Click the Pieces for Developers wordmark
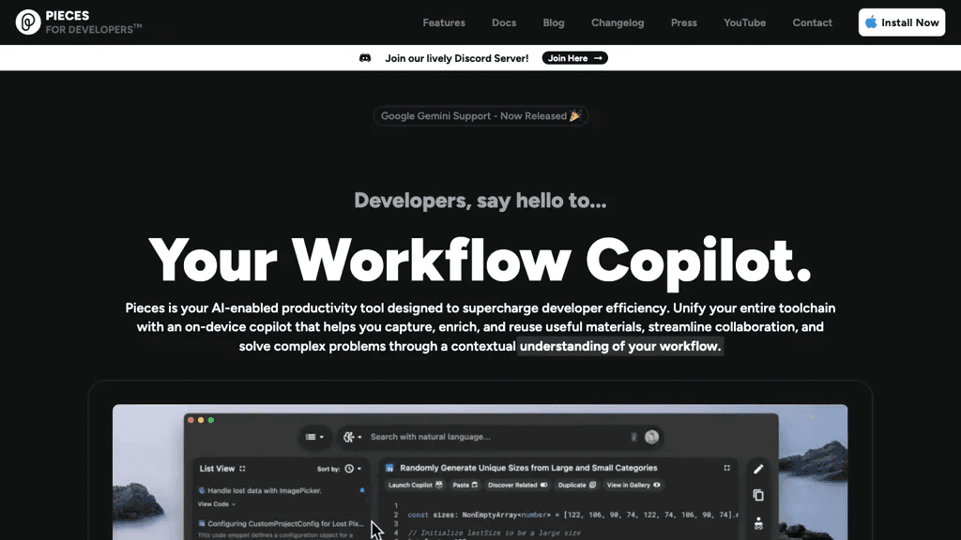This screenshot has width=961, height=540. coord(93,22)
